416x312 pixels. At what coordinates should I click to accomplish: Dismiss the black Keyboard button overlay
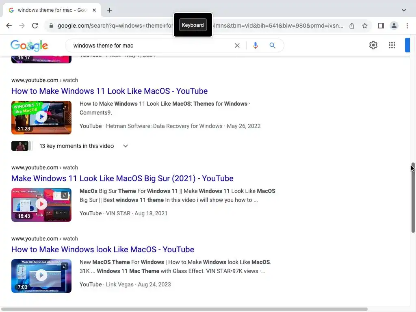coord(193,25)
